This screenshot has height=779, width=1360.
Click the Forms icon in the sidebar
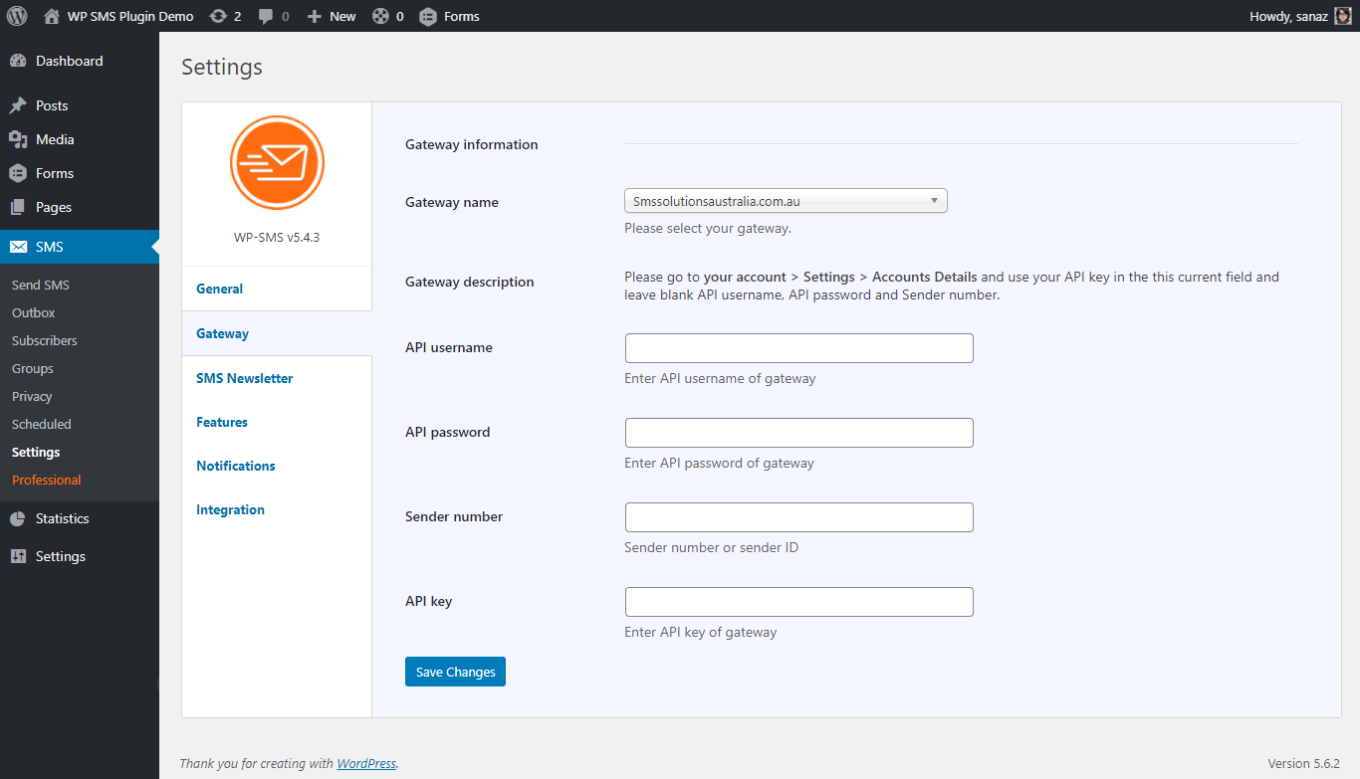point(18,173)
